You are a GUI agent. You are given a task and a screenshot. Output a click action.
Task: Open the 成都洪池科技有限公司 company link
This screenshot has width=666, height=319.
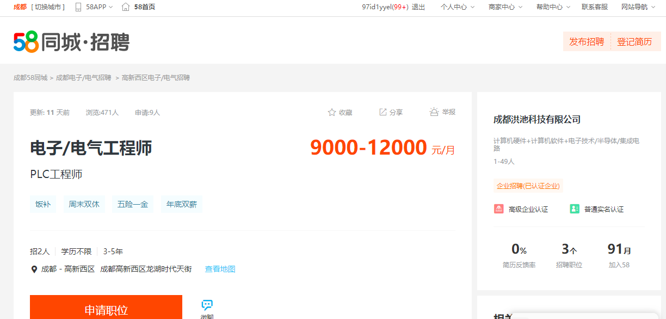point(537,119)
